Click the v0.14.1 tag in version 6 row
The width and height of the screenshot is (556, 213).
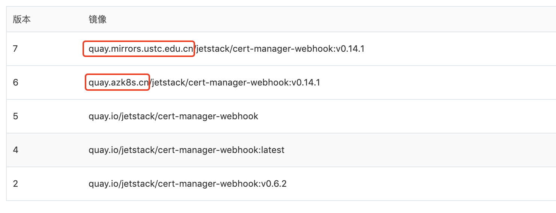point(306,82)
